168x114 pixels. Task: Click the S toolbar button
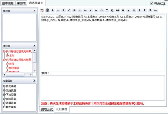134,10
